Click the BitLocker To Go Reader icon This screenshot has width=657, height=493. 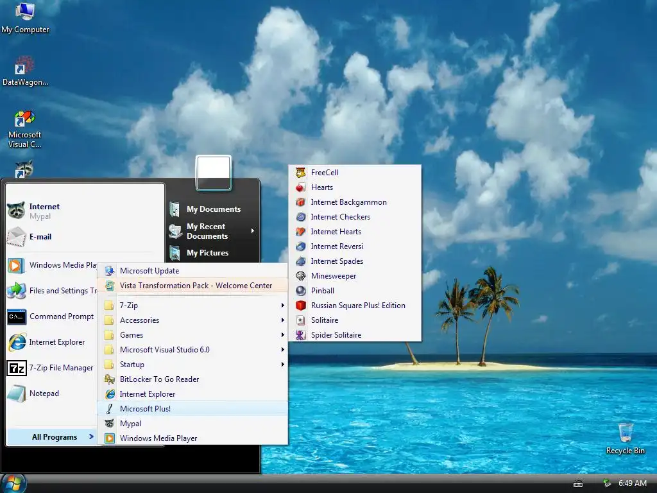pyautogui.click(x=109, y=379)
